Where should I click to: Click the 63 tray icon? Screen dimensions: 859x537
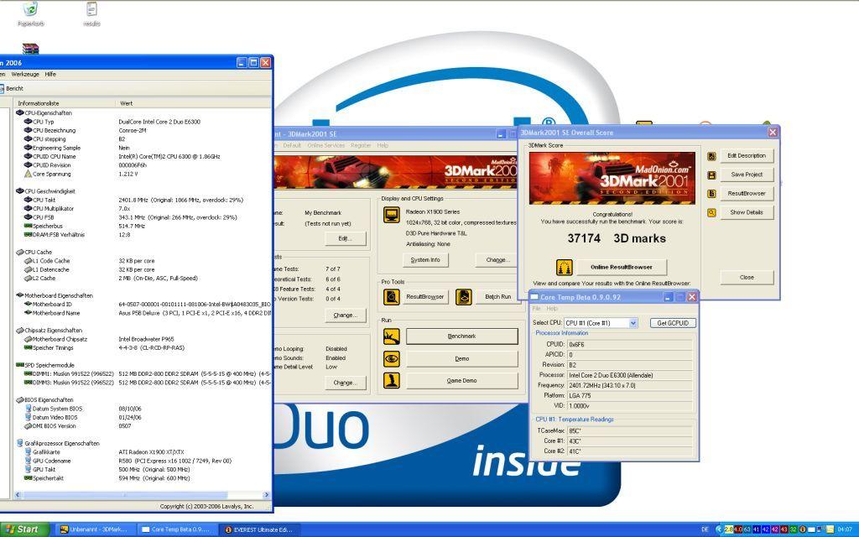[x=747, y=529]
